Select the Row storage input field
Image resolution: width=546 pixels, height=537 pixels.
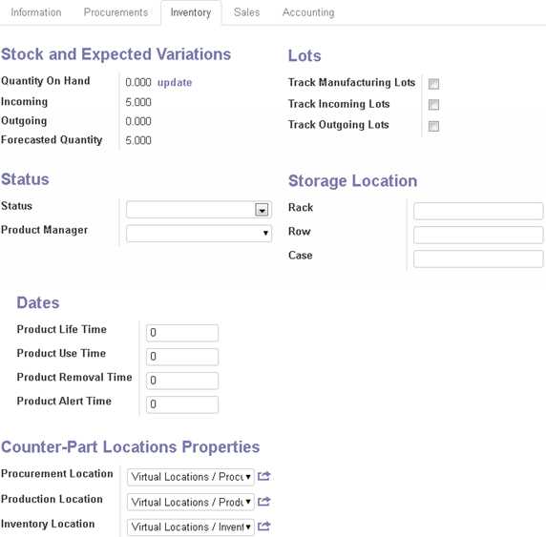(478, 235)
